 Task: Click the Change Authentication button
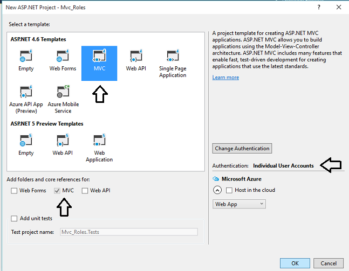(x=242, y=148)
